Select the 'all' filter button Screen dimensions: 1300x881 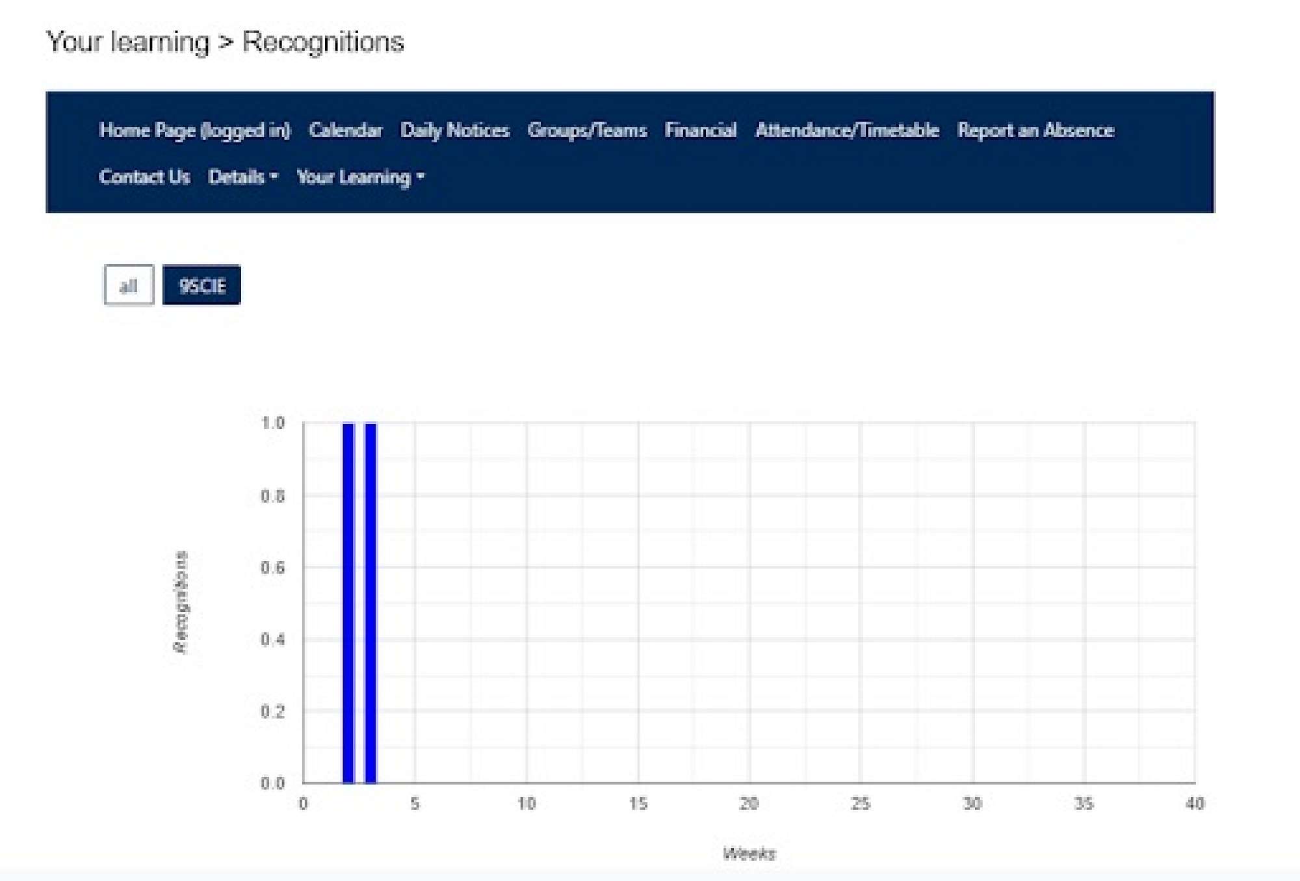tap(129, 285)
